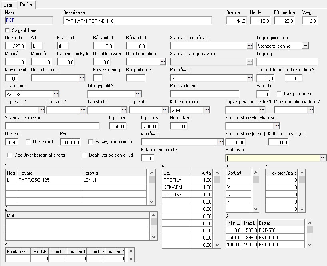Screen dimensions: 327x266
Task: Check the Løst produceret option
Action: tap(279, 94)
